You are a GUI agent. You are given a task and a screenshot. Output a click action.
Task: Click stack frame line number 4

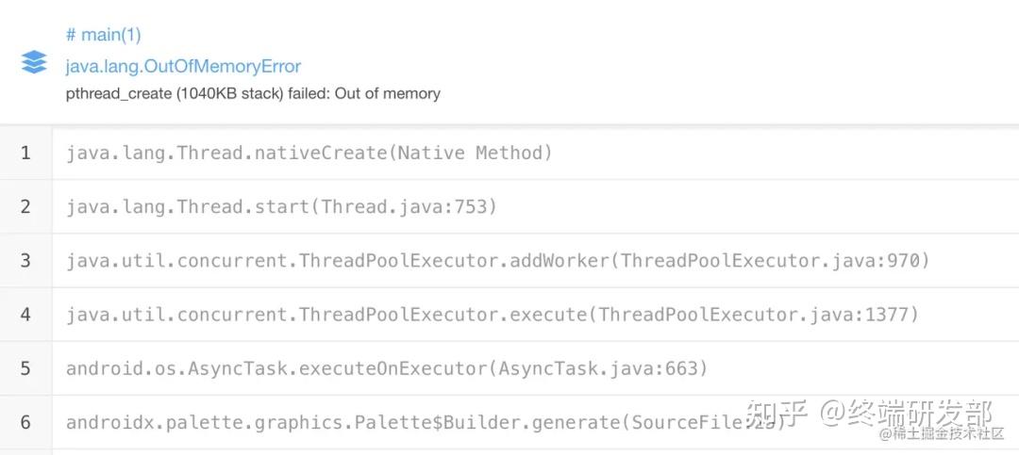pyautogui.click(x=25, y=314)
